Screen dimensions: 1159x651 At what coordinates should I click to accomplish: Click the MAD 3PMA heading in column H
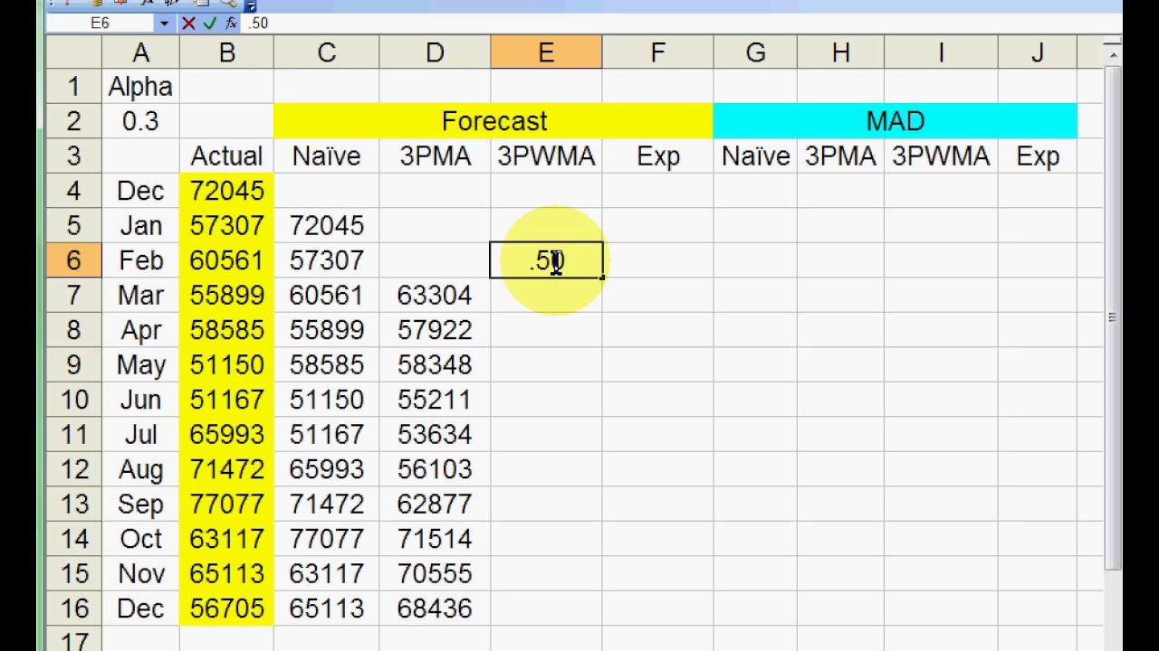click(840, 156)
